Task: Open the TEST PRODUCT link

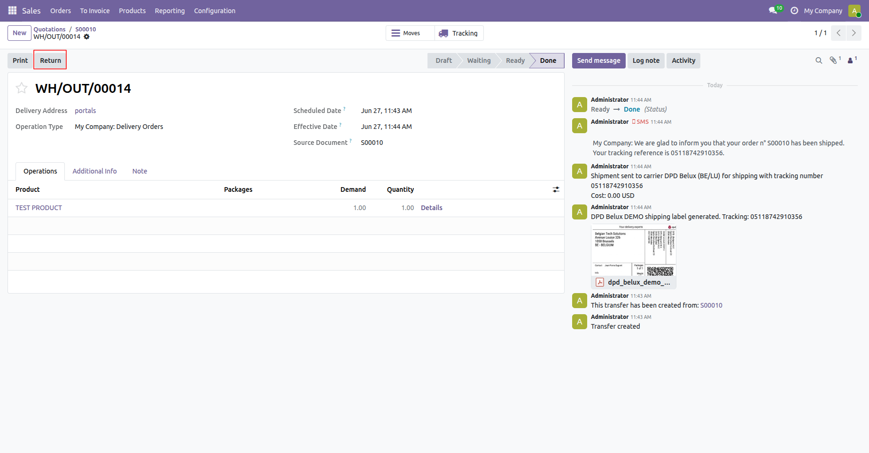Action: 39,208
